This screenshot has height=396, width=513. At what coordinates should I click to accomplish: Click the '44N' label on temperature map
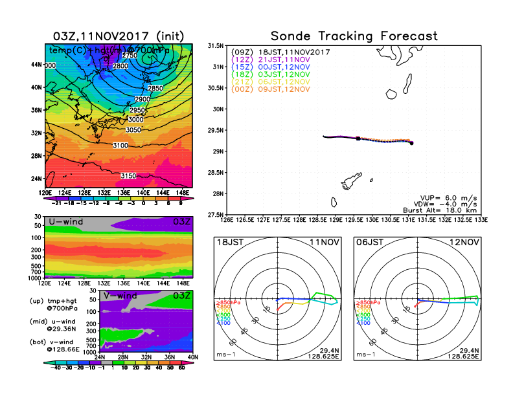pyautogui.click(x=37, y=64)
